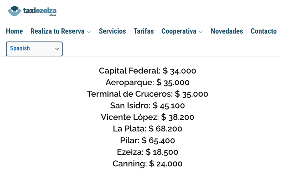Navigate to Tarifas
Screen dimensions: 281x174
tap(144, 31)
